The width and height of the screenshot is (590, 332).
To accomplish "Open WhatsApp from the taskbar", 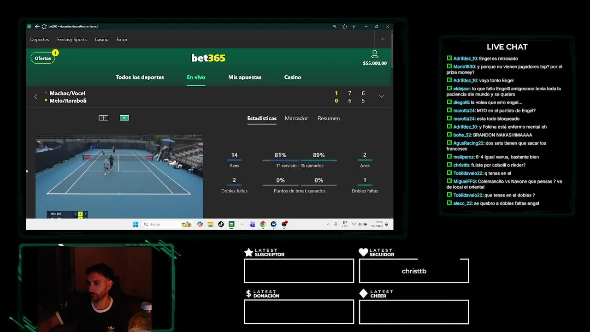I will 242,224.
